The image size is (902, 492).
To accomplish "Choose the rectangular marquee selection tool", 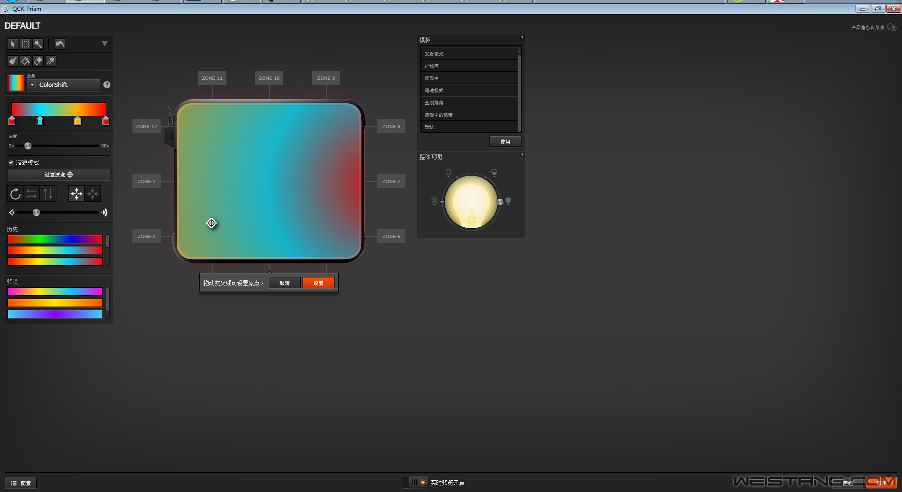I will point(25,44).
